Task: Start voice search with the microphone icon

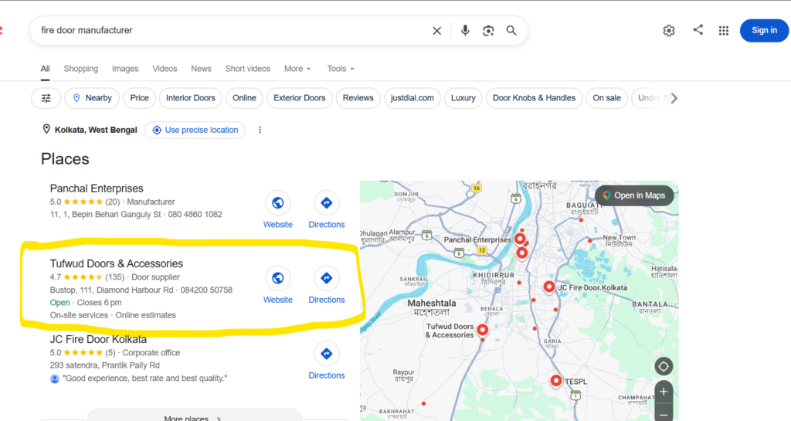Action: (465, 31)
